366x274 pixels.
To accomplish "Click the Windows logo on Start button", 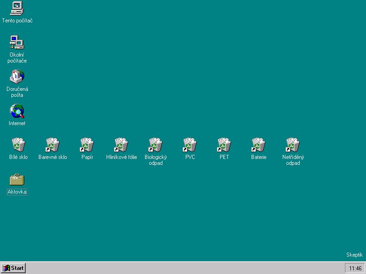I will click(x=6, y=268).
